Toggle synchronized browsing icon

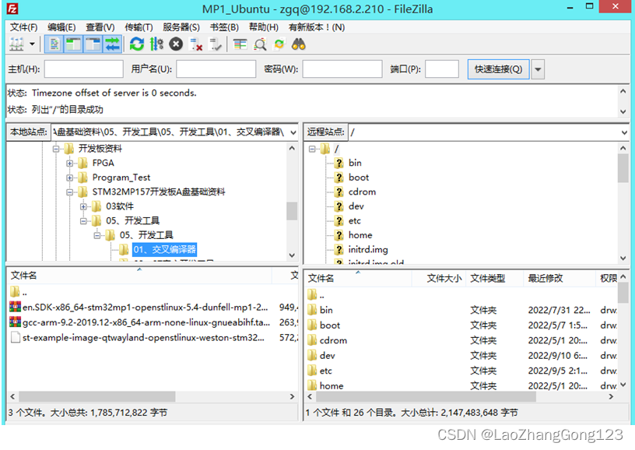click(279, 44)
